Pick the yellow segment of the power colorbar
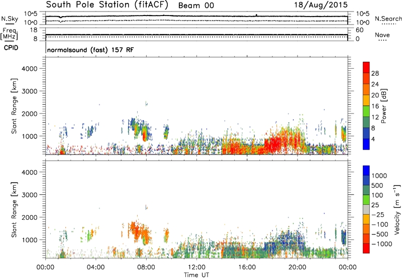Image resolution: width=402 pixels, height=278 pixels. click(x=366, y=100)
